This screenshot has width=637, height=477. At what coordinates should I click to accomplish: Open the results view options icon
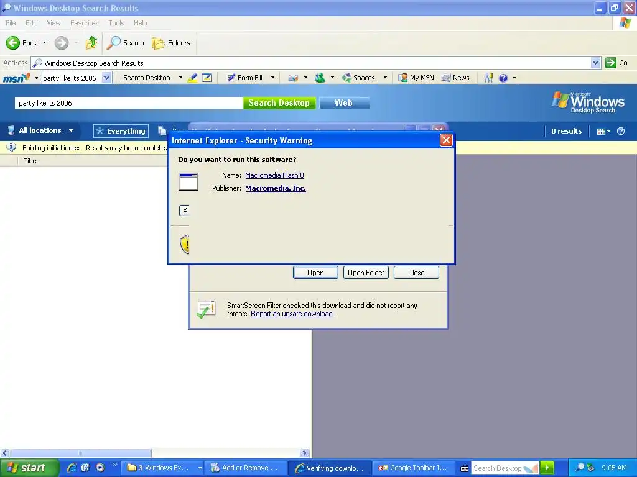603,131
